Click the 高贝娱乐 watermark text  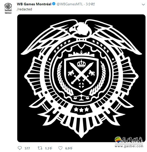click(x=132, y=140)
